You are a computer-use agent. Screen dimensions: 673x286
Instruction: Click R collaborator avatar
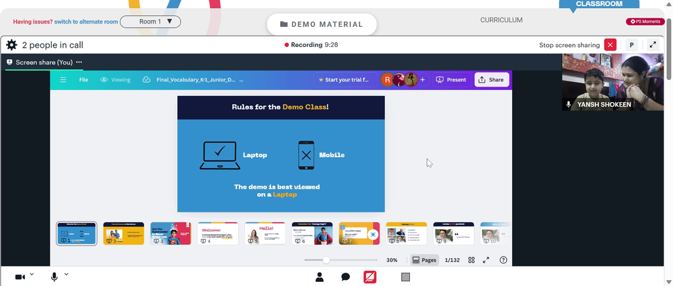click(x=387, y=80)
